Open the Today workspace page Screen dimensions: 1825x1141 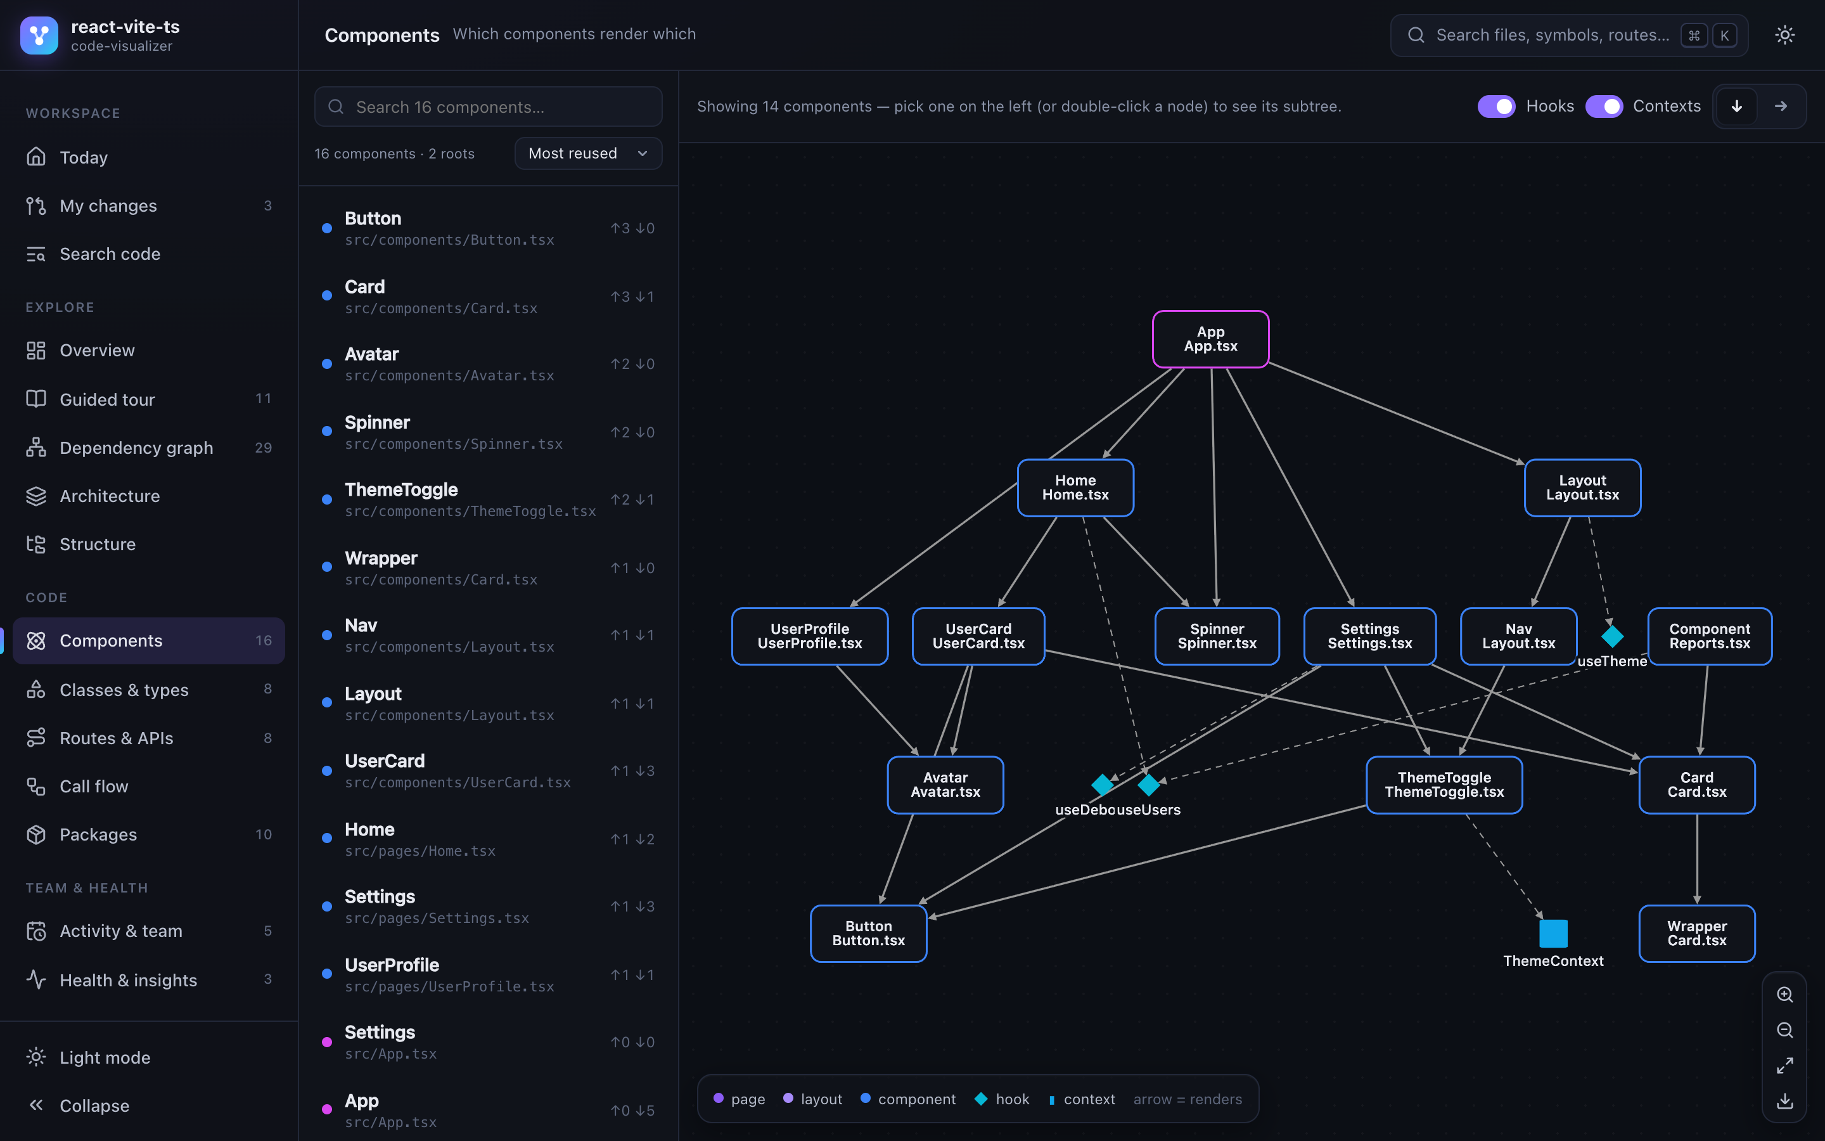click(150, 157)
